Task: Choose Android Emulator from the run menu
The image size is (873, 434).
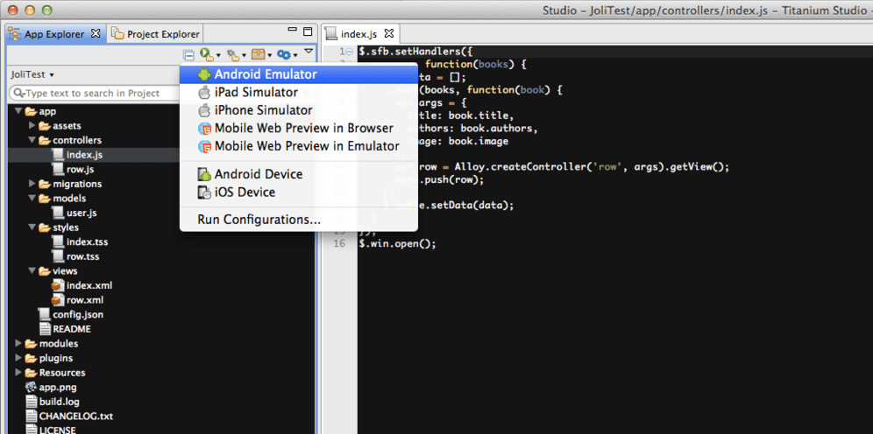Action: 299,74
